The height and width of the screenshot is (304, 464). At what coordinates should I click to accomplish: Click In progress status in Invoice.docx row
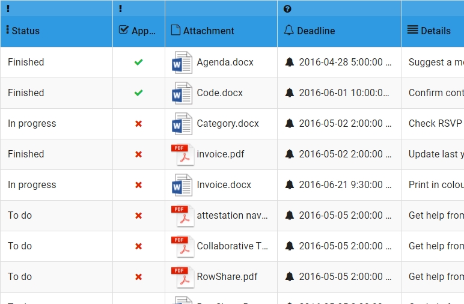(x=32, y=185)
